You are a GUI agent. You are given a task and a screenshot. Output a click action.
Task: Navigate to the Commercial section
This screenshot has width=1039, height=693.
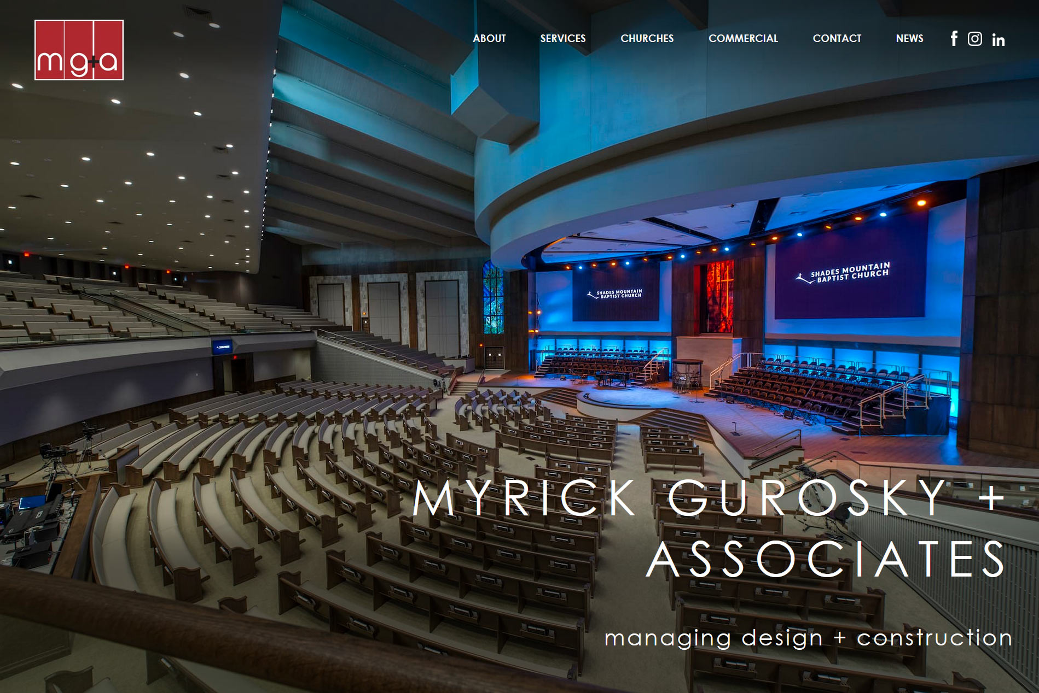pyautogui.click(x=743, y=38)
